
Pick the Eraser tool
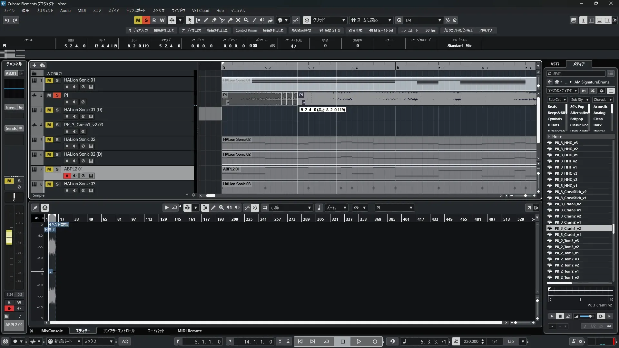click(214, 20)
